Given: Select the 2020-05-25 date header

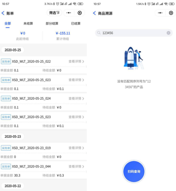Looking at the screenshot, I should pyautogui.click(x=13, y=50).
